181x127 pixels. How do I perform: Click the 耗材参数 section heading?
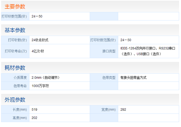[x=15, y=68]
